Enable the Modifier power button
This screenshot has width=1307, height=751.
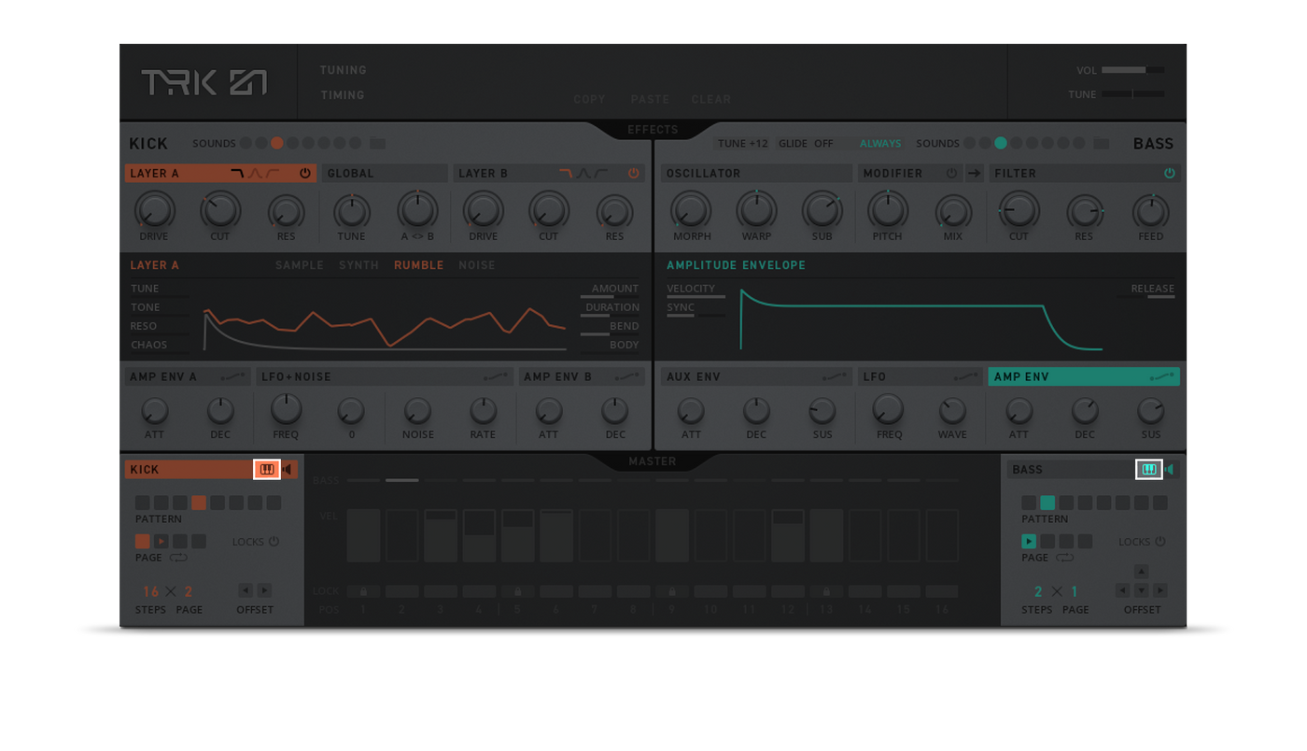(x=951, y=174)
